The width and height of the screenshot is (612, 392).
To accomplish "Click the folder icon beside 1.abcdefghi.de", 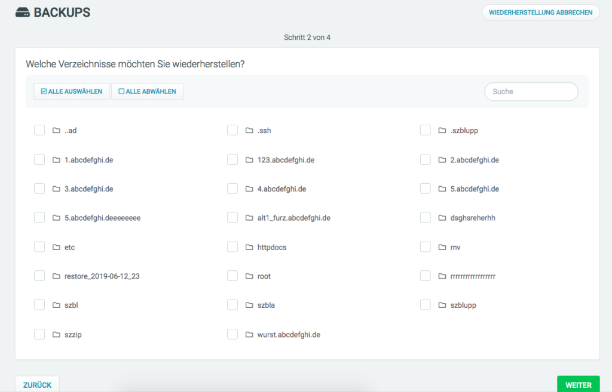I will click(x=56, y=160).
